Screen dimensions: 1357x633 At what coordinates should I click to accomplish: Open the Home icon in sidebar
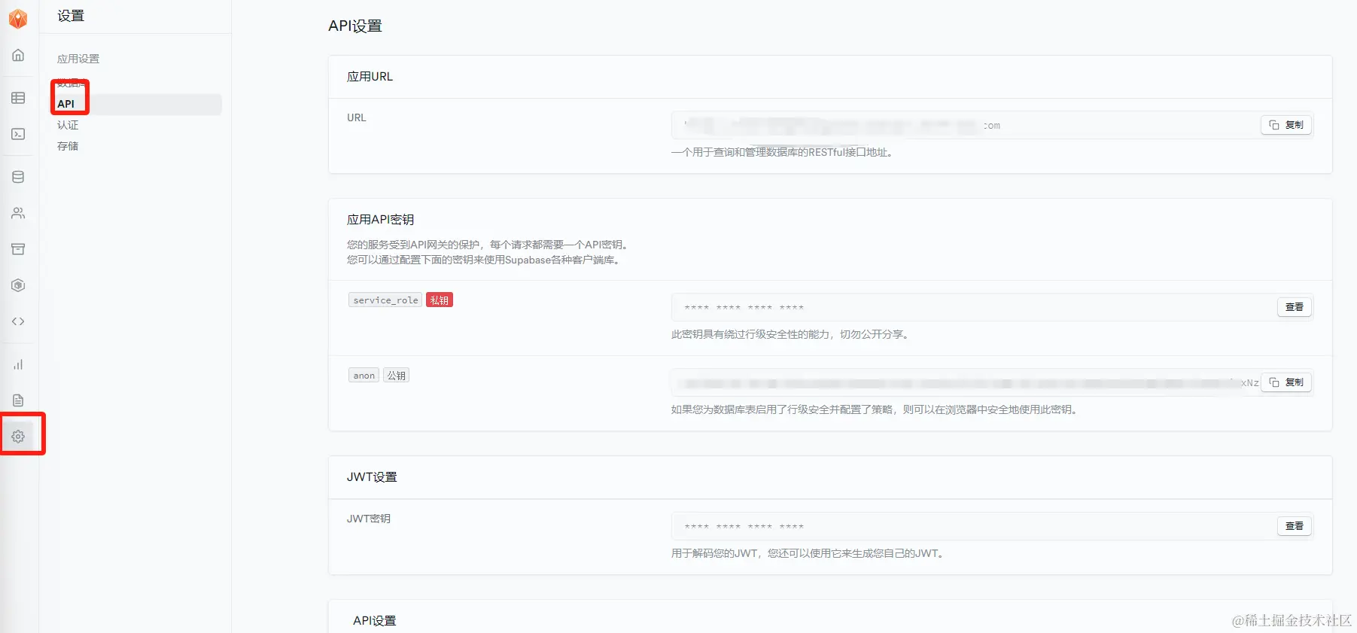pos(18,55)
